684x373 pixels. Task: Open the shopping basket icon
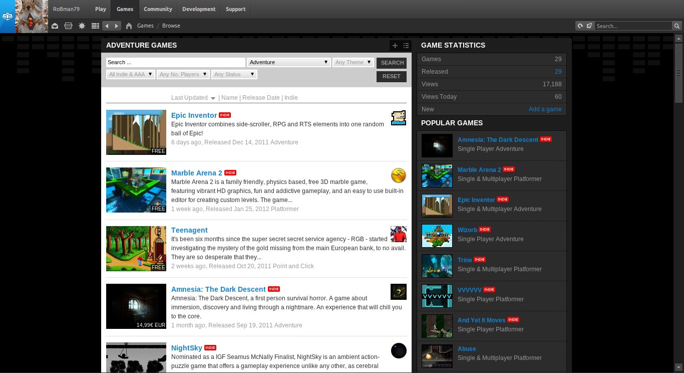coord(69,26)
